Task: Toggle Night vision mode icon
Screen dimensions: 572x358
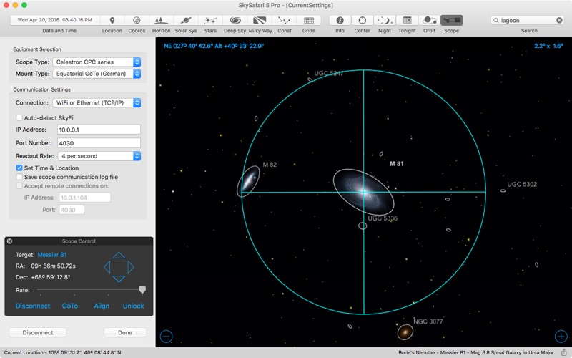Action: pos(385,21)
